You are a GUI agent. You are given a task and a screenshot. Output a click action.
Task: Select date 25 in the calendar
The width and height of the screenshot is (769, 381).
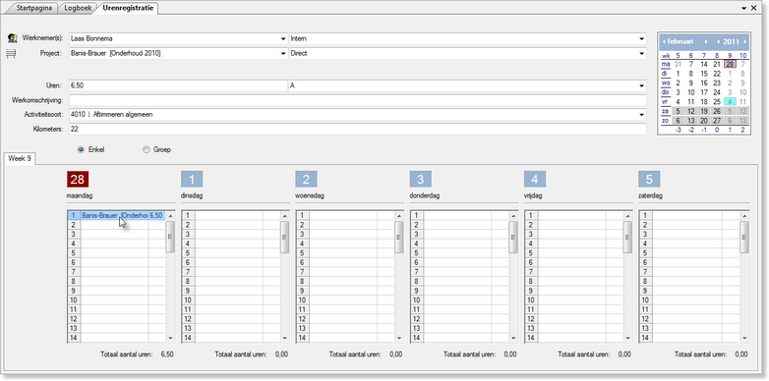click(x=717, y=102)
